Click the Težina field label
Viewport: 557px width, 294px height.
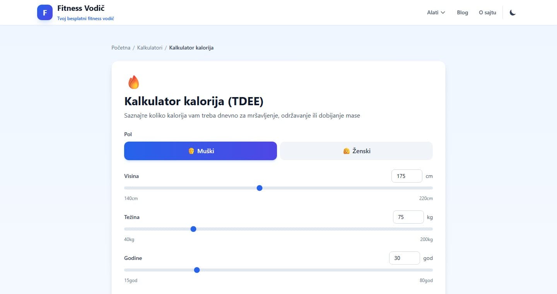pos(132,217)
